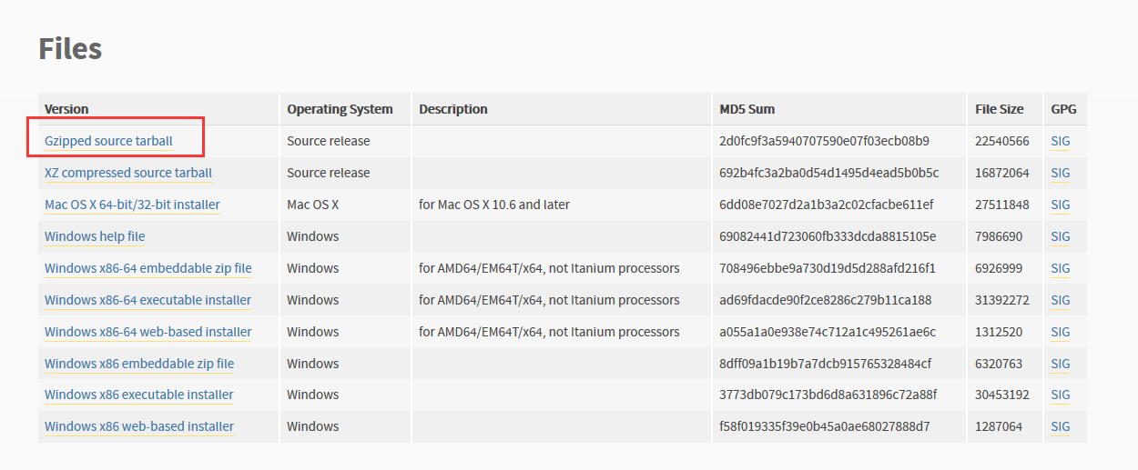Click SIG for x86 embeddable zip file

(1061, 364)
